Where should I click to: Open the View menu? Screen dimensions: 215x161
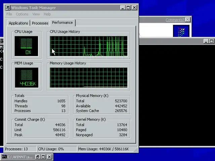(36, 14)
